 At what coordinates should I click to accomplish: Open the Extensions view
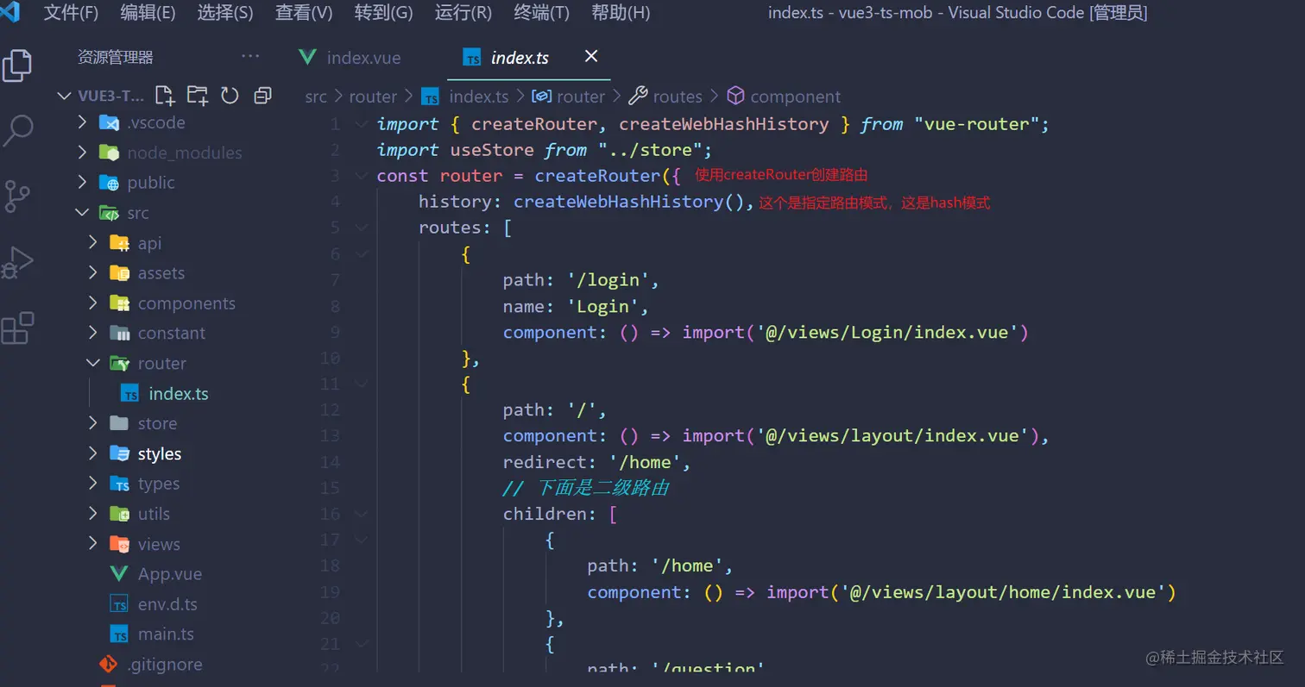(x=17, y=328)
